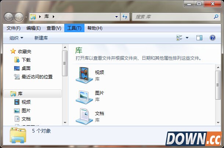Open recent pages dropdown beside navigation arrows
Viewport: 224px width, 148px height.
coord(26,17)
